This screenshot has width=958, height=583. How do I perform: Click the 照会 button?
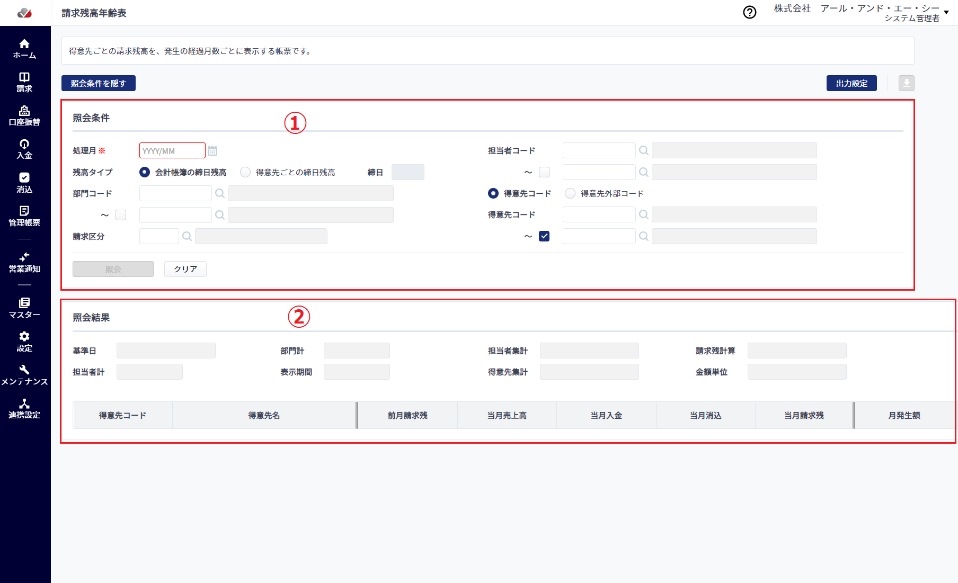113,269
